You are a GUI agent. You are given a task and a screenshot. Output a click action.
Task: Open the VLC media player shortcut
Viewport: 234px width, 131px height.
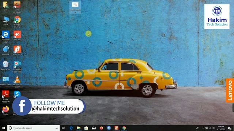pos(17,82)
